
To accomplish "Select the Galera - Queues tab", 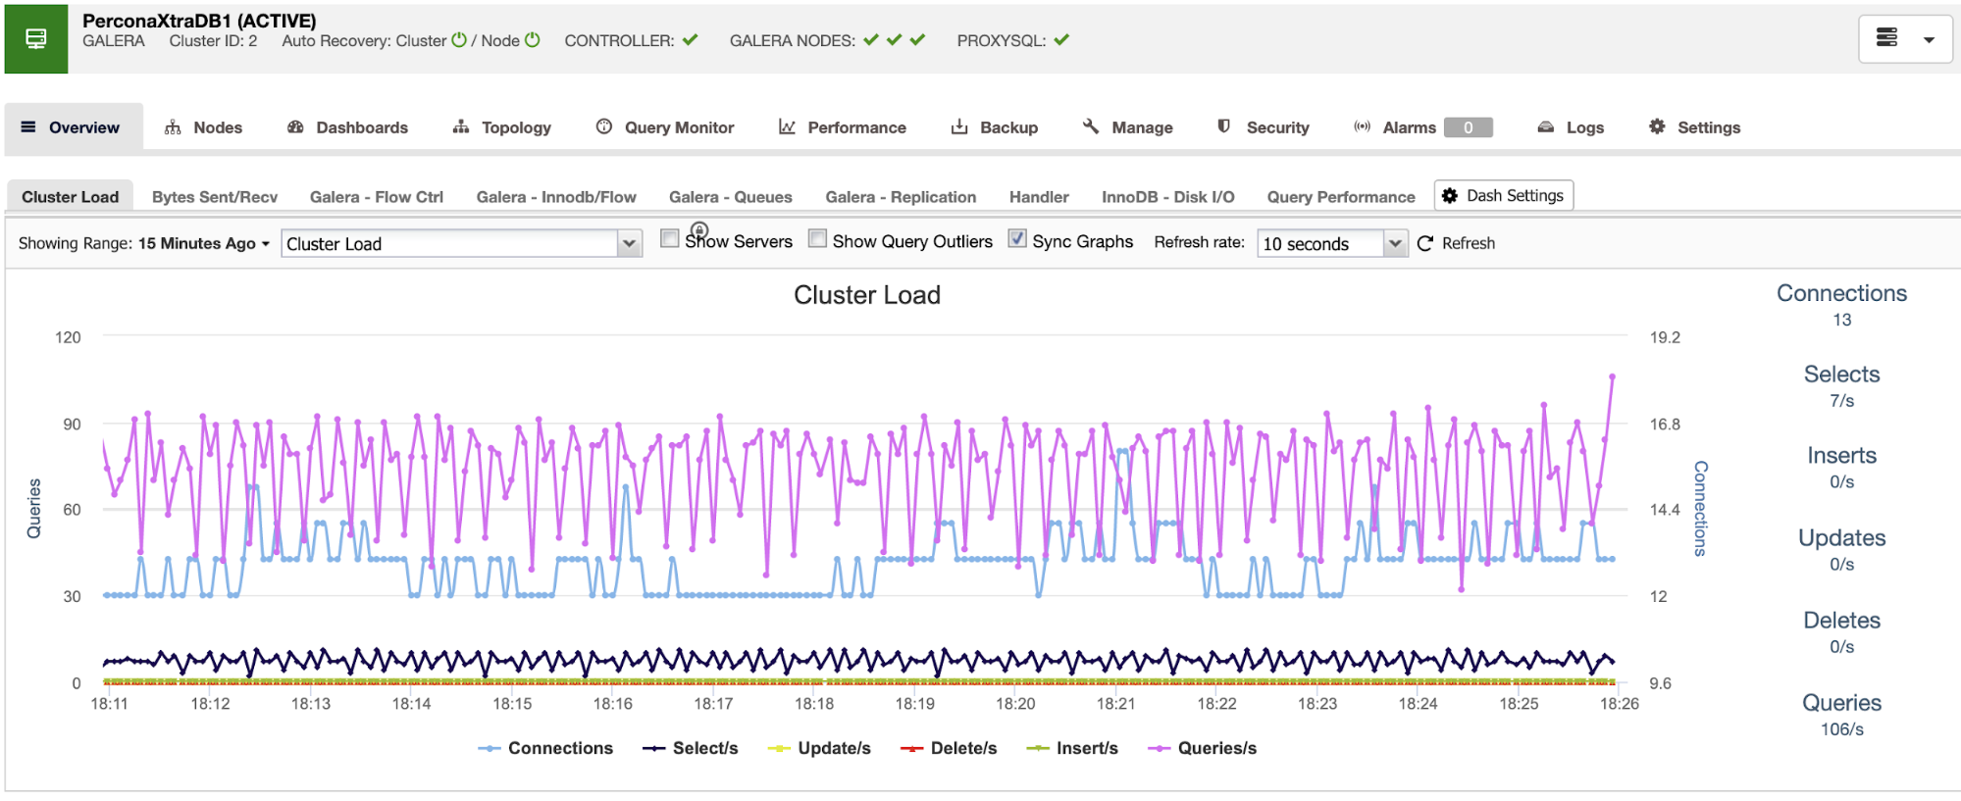I will point(731,197).
